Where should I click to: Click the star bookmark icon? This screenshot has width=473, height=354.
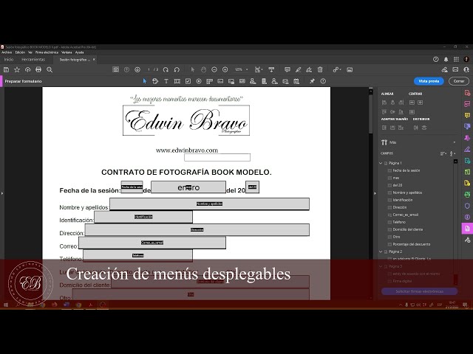17,70
